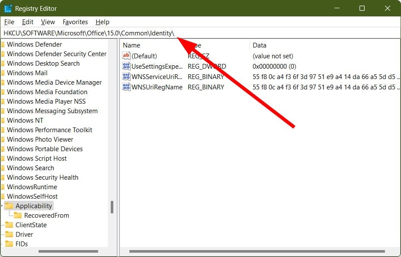401x257 pixels.
Task: Select WindowsSelfHost key
Action: tap(32, 196)
